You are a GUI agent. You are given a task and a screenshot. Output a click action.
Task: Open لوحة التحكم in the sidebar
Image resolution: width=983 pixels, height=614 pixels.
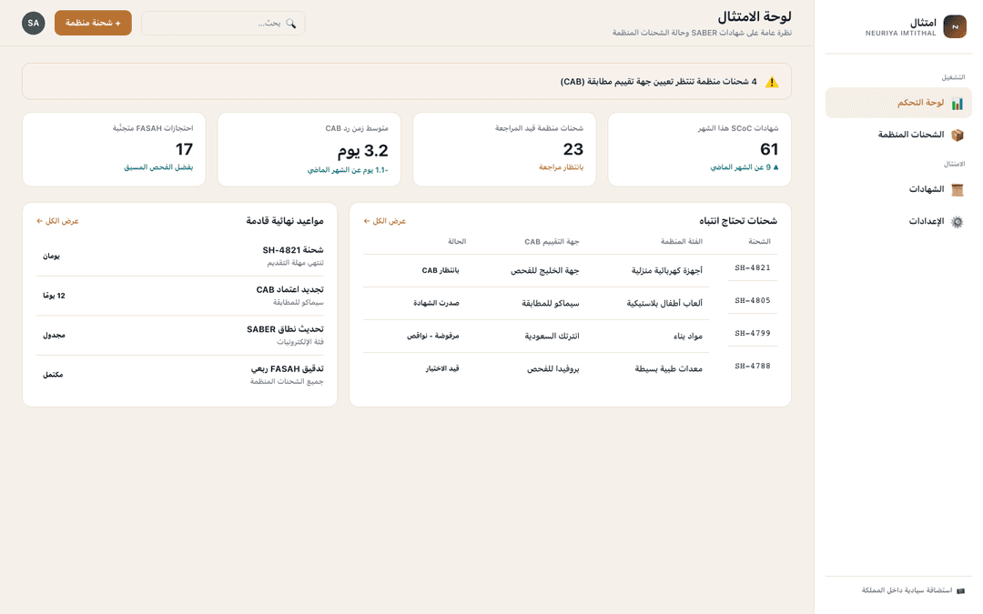pyautogui.click(x=898, y=103)
